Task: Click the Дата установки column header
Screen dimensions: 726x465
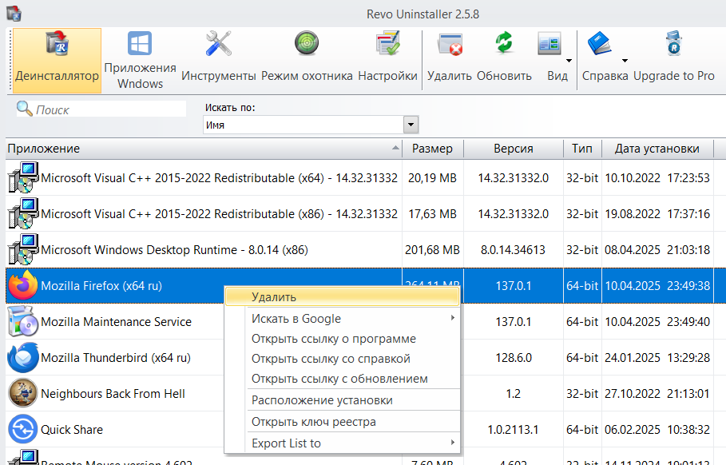Action: click(x=657, y=149)
